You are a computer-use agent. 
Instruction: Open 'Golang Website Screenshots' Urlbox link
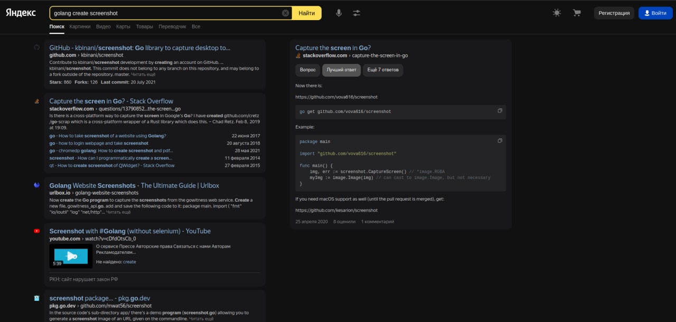pos(134,185)
